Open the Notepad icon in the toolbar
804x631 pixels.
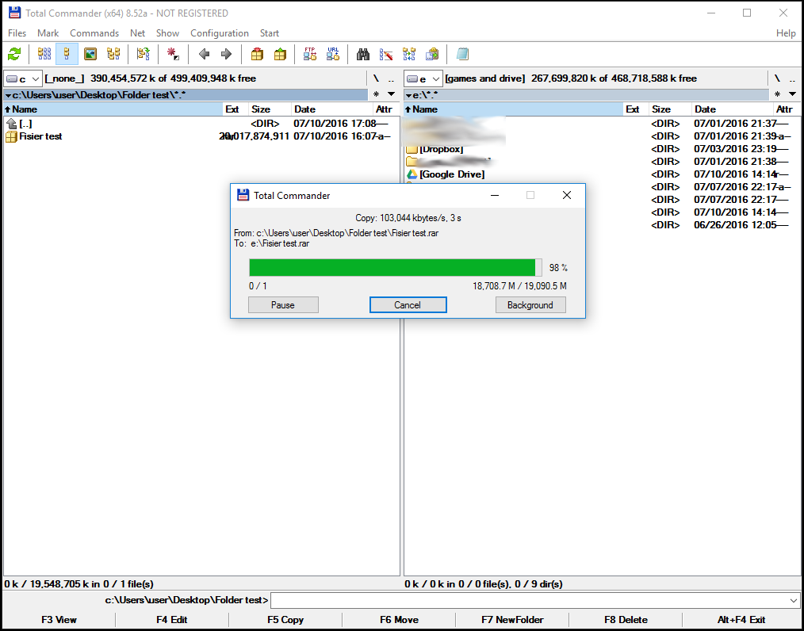(x=462, y=54)
